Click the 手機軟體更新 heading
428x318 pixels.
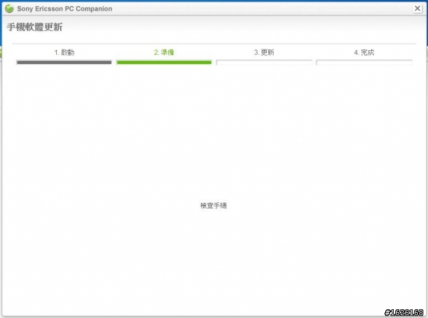[x=35, y=27]
